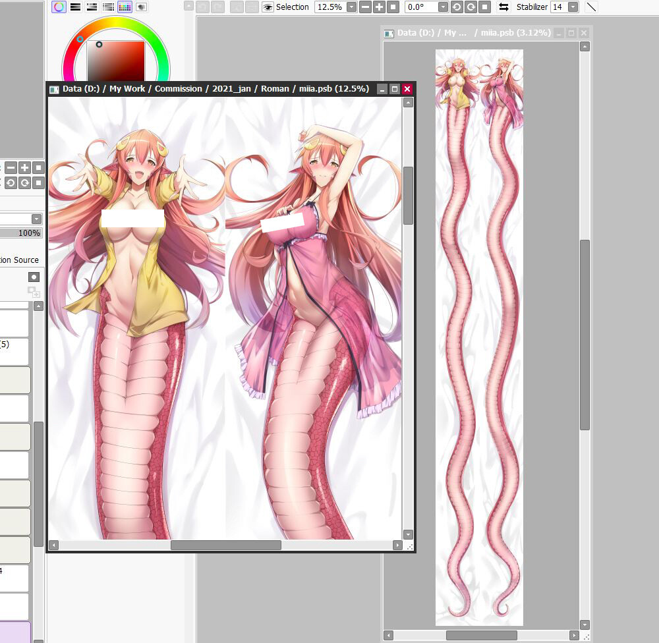Toggle the scratchpad panel

click(141, 7)
